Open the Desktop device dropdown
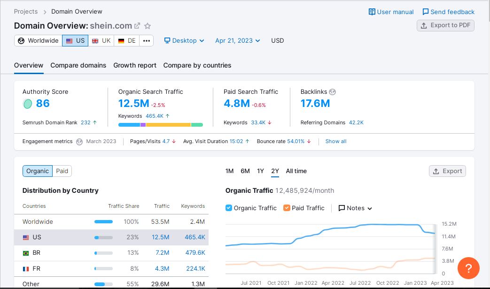Viewport: 490px width, 289px height. pos(184,40)
